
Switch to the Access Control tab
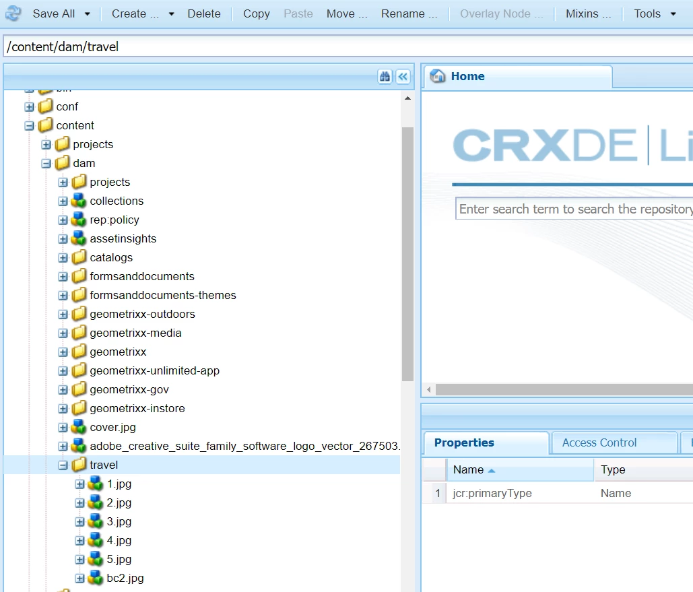click(599, 442)
